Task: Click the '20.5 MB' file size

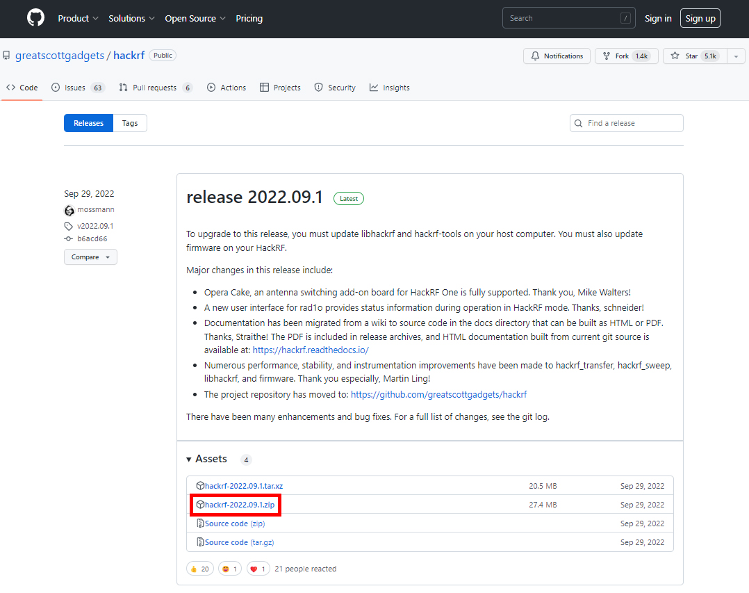Action: point(543,485)
